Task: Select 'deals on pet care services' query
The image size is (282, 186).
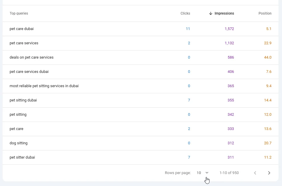Action: [x=32, y=57]
